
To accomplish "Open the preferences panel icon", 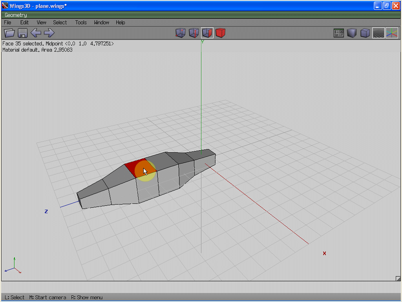I will (x=339, y=33).
